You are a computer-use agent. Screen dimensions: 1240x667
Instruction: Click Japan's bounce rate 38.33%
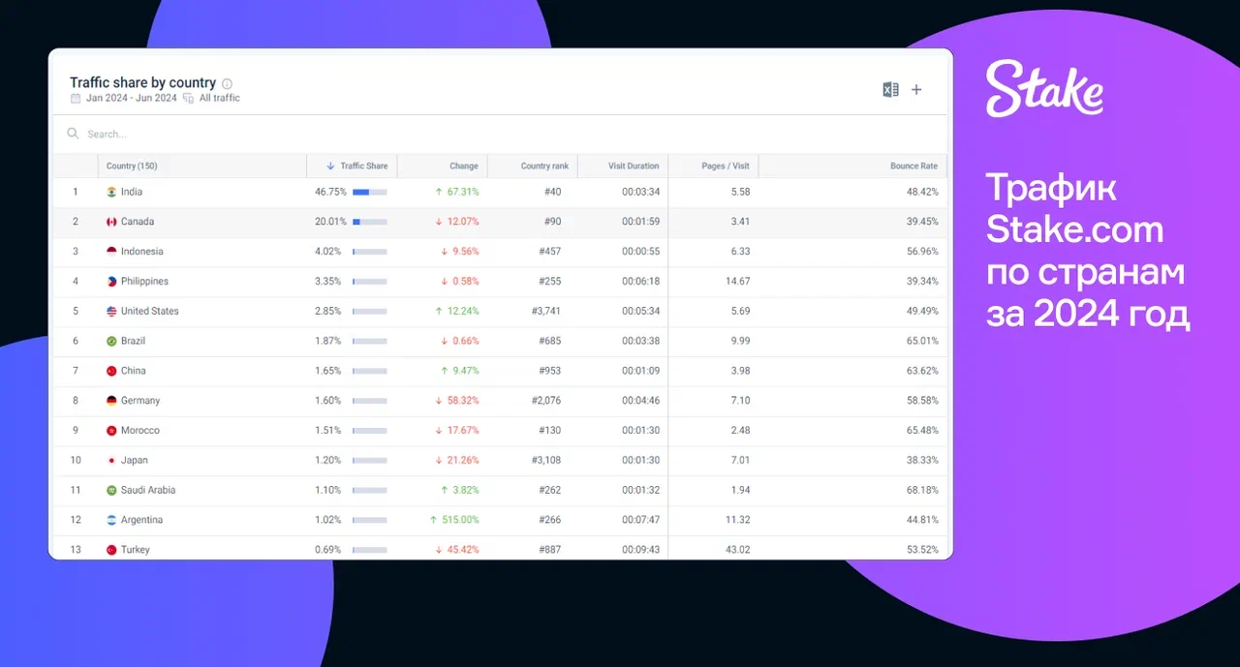(922, 461)
